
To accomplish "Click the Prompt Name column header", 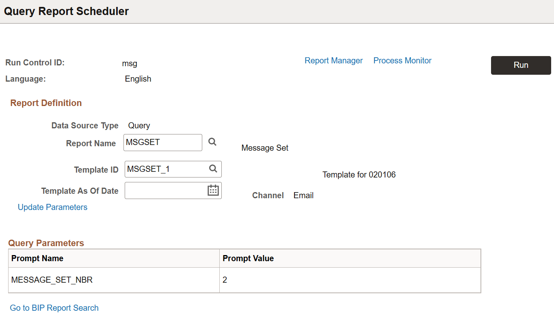I will [x=37, y=258].
